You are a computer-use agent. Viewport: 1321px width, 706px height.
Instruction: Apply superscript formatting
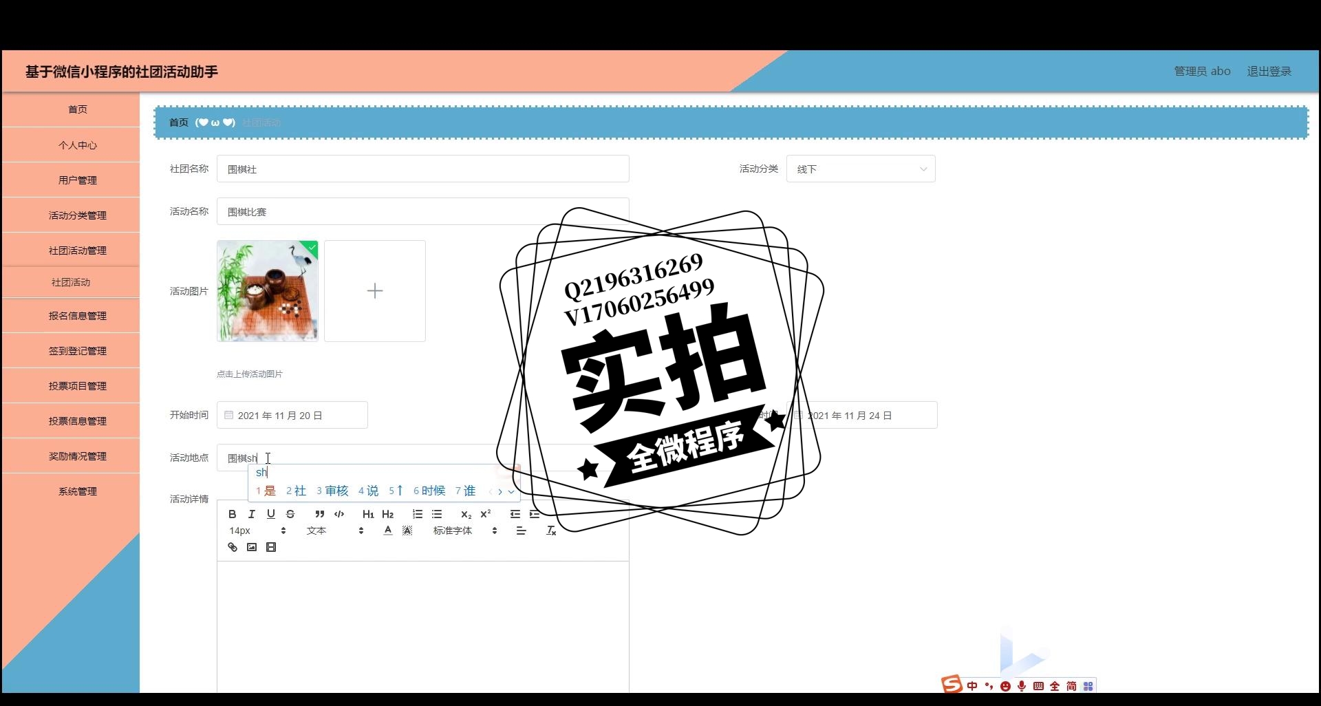[x=486, y=514]
